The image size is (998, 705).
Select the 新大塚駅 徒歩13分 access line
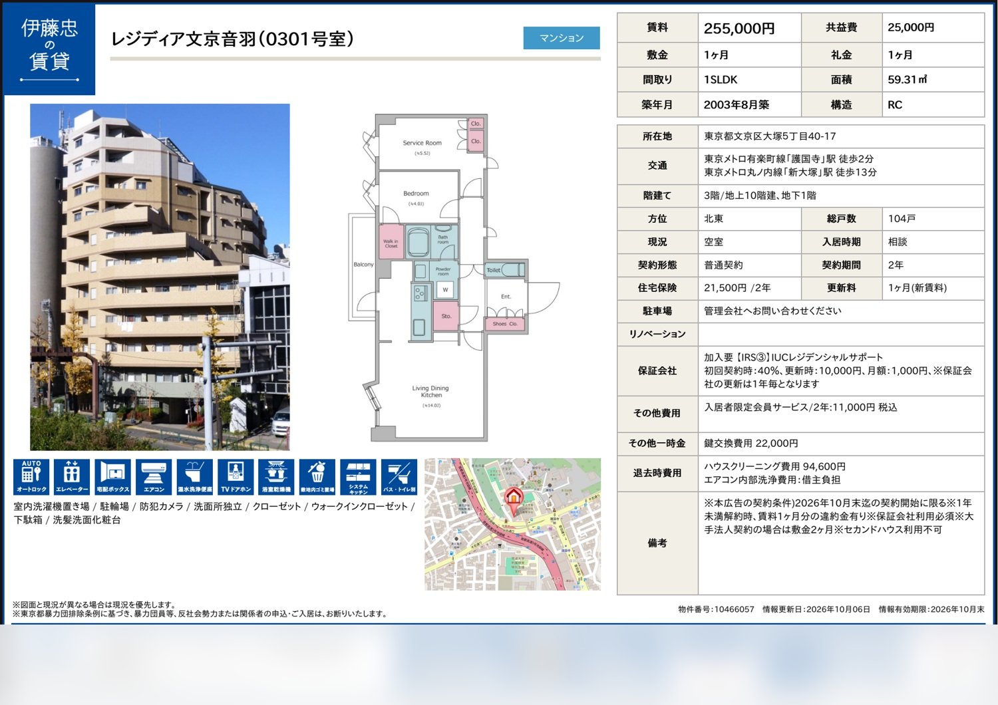(x=790, y=172)
